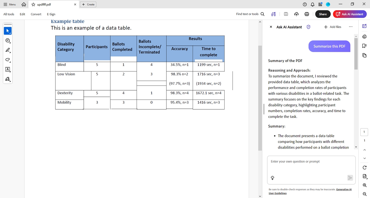Click document scroll up arrow
Image resolution: width=370 pixels, height=198 pixels.
coord(260,22)
